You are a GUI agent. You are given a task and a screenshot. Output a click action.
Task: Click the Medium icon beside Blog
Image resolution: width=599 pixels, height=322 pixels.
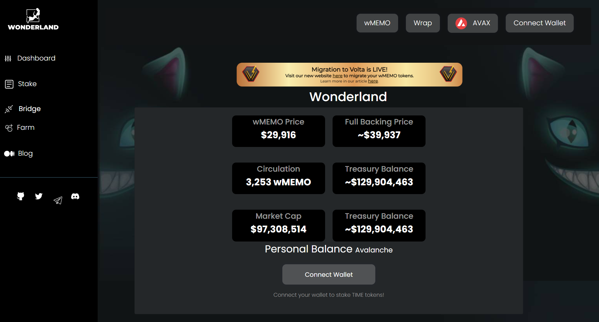(x=9, y=154)
